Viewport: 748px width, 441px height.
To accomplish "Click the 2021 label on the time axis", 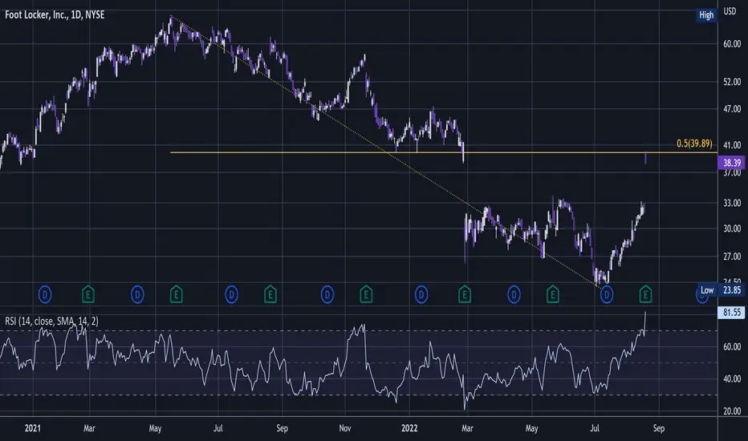I will coord(32,428).
